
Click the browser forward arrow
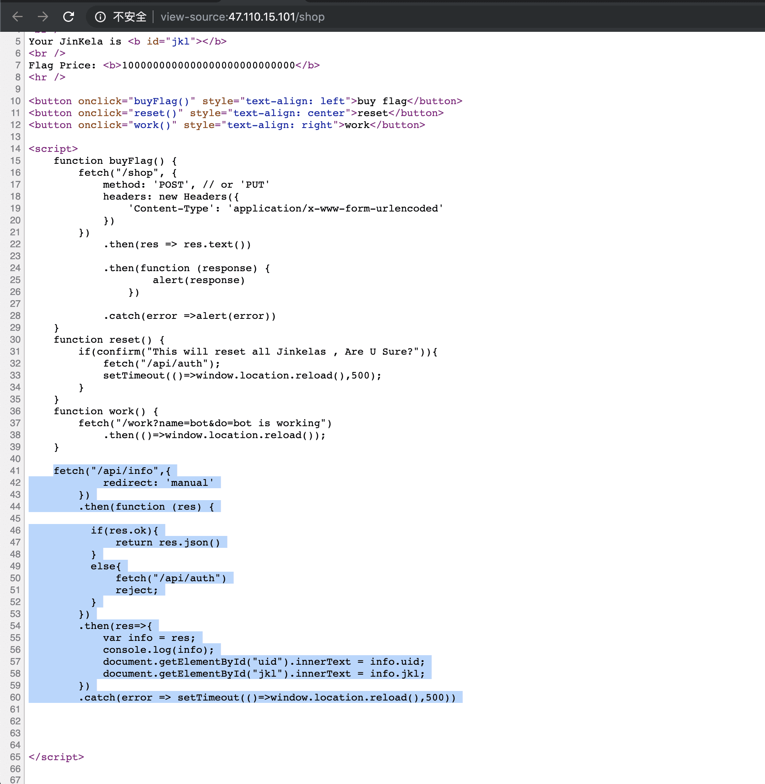pyautogui.click(x=43, y=16)
